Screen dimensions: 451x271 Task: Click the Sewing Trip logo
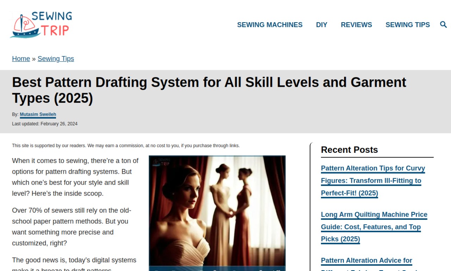[41, 25]
